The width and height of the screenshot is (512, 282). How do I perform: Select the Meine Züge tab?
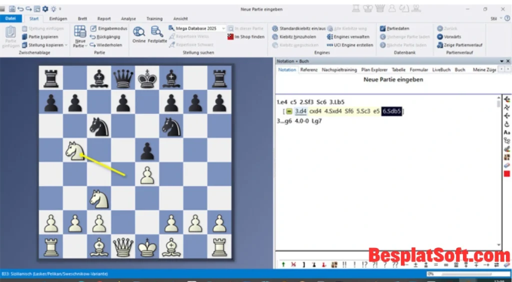point(484,70)
